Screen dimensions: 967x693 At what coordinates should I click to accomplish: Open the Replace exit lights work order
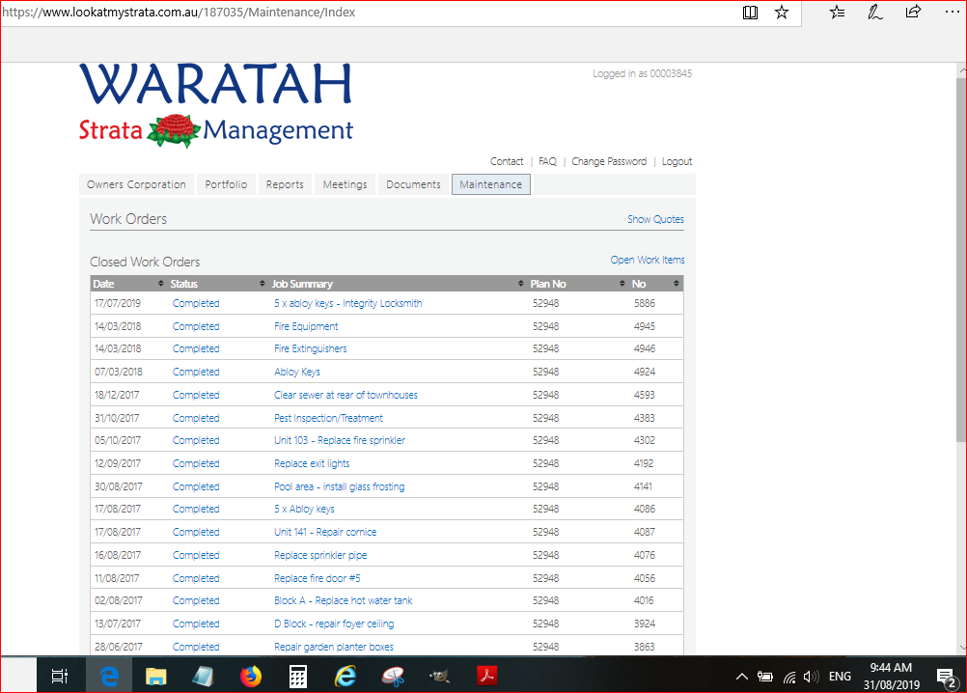(312, 463)
